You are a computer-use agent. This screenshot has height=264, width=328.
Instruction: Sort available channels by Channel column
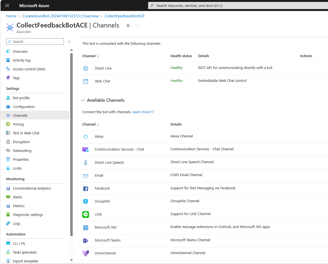[91, 124]
